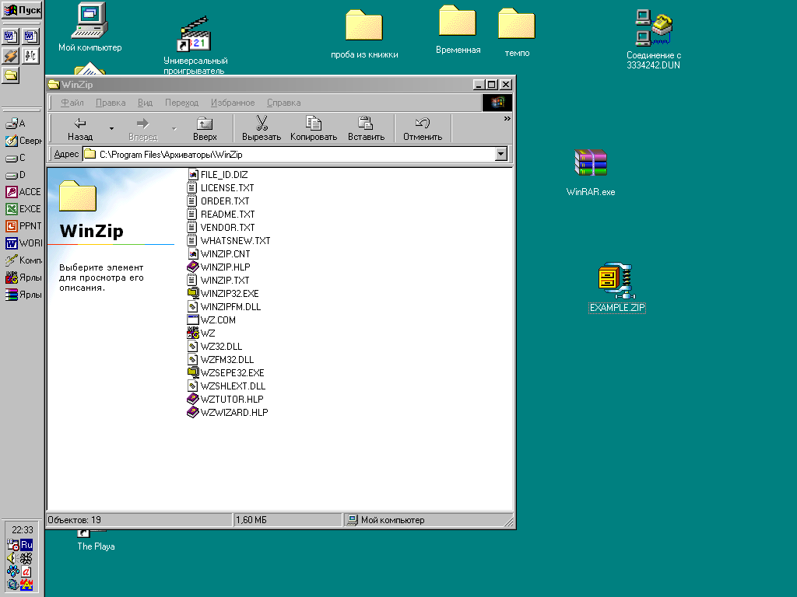Open floppy drive A shortcut in sidebar
This screenshot has height=597, width=797.
coord(16,124)
